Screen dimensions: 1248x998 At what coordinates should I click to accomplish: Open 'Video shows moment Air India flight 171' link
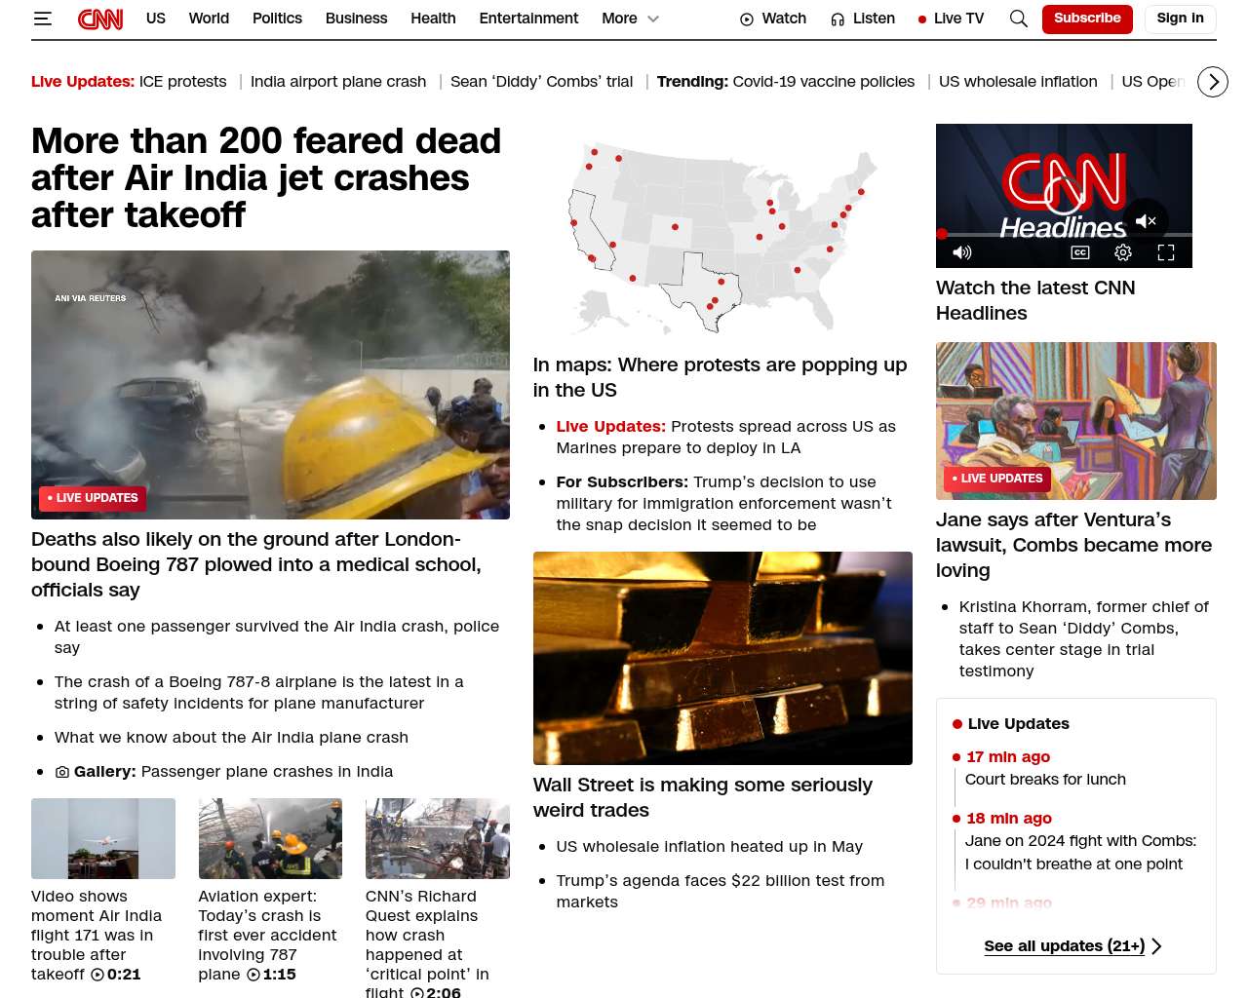(x=97, y=935)
